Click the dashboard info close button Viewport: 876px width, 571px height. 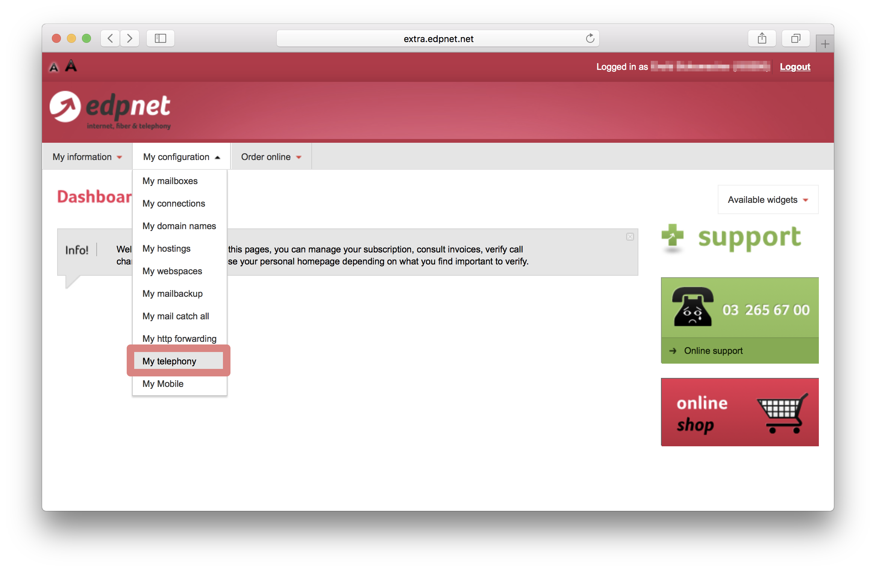[x=630, y=237]
